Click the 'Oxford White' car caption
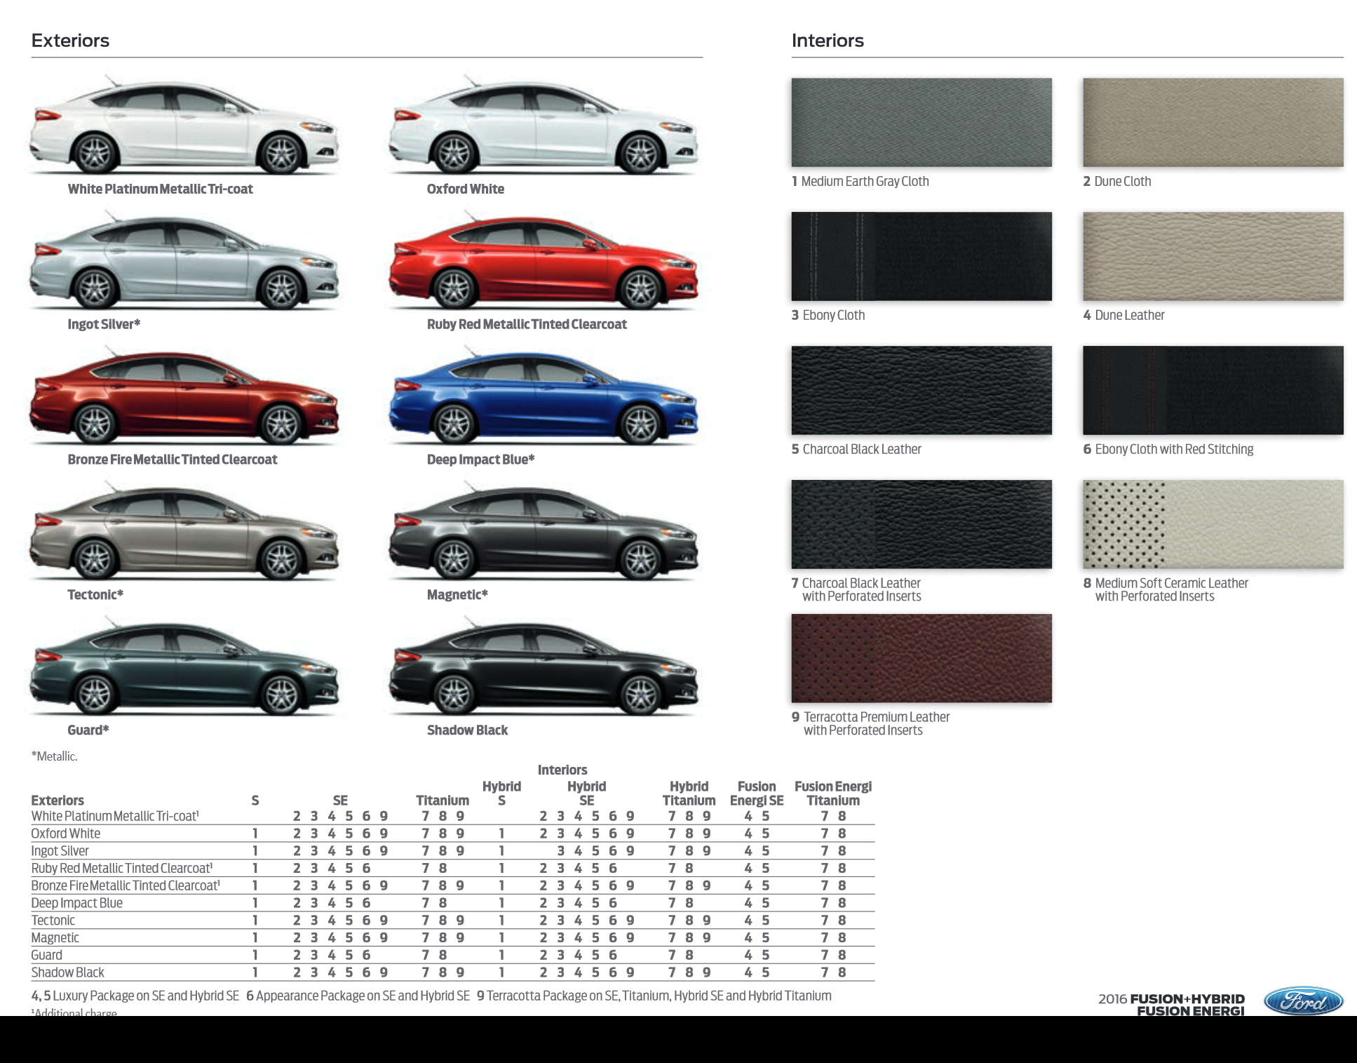The image size is (1357, 1063). (466, 189)
